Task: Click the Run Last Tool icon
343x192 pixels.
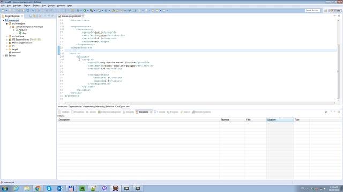Action: [92, 10]
